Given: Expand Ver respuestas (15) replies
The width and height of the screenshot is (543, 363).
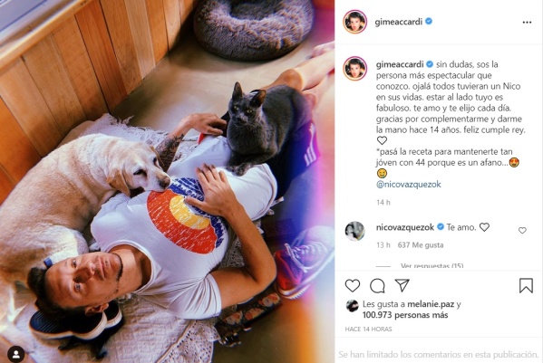Looking at the screenshot, I should coord(431,266).
